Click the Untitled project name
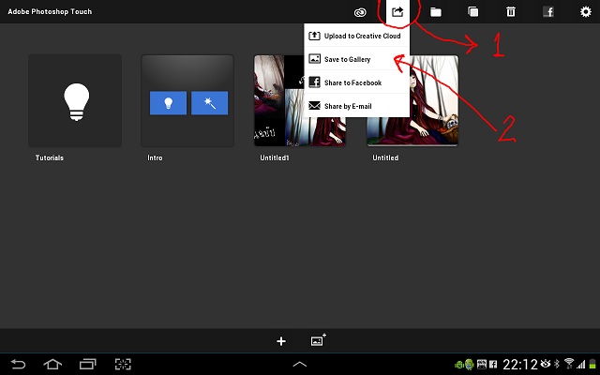Image resolution: width=600 pixels, height=375 pixels. (385, 157)
